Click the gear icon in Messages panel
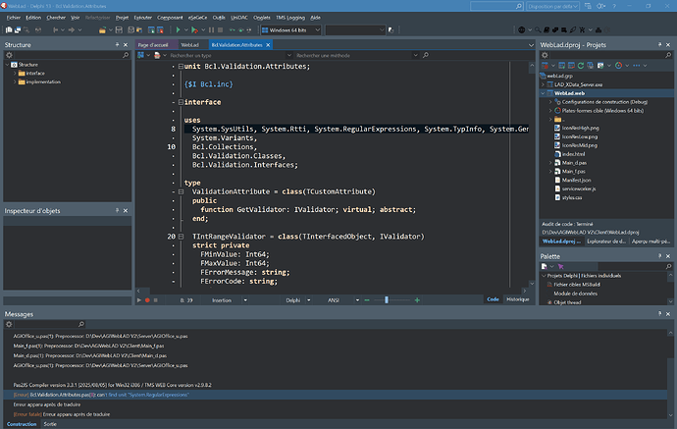Screen dimensions: 677x429 coord(9,324)
